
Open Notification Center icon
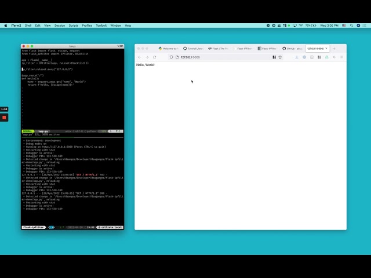365,25
